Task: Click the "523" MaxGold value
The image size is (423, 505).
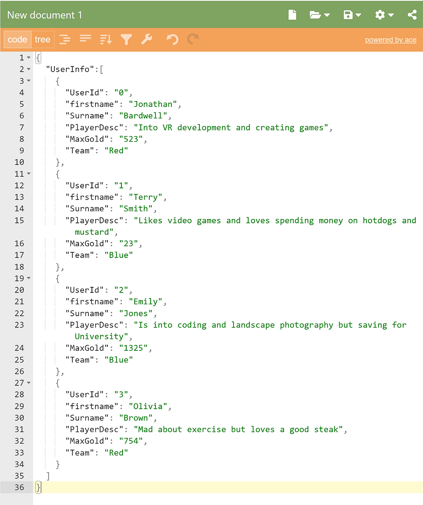Action: click(131, 139)
